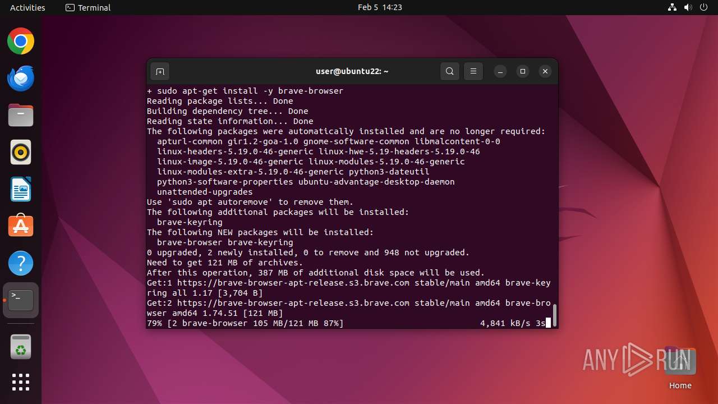Show Applications grid

pos(21,382)
